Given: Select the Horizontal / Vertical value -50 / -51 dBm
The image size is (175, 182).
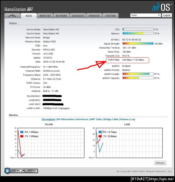Looking at the screenshot, I should point(129,48).
